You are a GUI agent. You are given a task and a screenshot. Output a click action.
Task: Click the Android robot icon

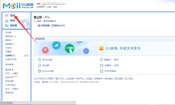coord(40,71)
